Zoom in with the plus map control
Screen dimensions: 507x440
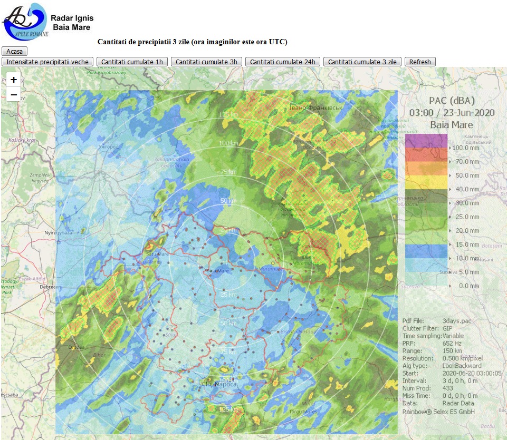pyautogui.click(x=14, y=80)
